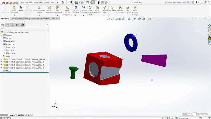Click Apply Scene icon in view toolbar
This screenshot has width=211, height=119.
tap(144, 19)
